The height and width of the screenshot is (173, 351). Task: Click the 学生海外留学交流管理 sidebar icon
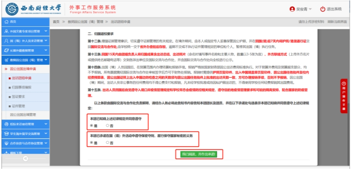pyautogui.click(x=5, y=134)
